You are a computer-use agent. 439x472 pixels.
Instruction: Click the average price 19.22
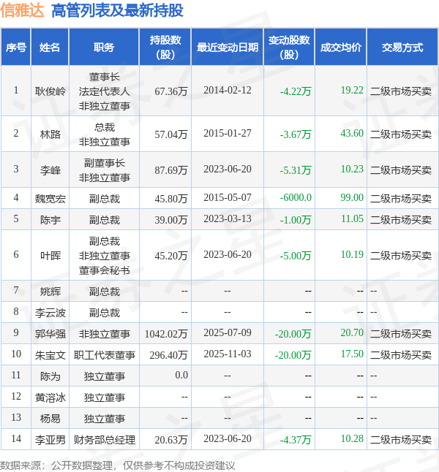pos(352,90)
